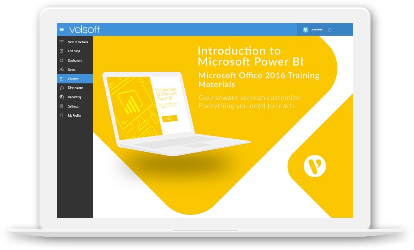This screenshot has height=250, width=414.
Task: Select Courses in the sidebar menu
Action: 75,79
